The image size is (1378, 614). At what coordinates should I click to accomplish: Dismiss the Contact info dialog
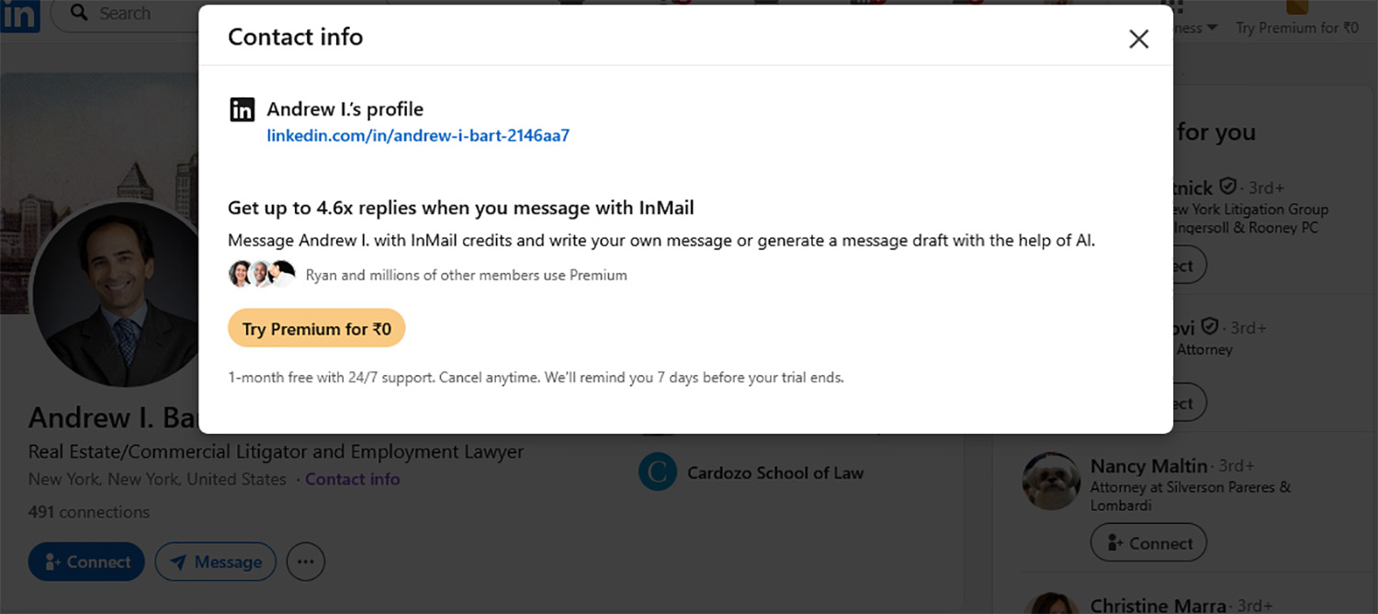click(1138, 39)
